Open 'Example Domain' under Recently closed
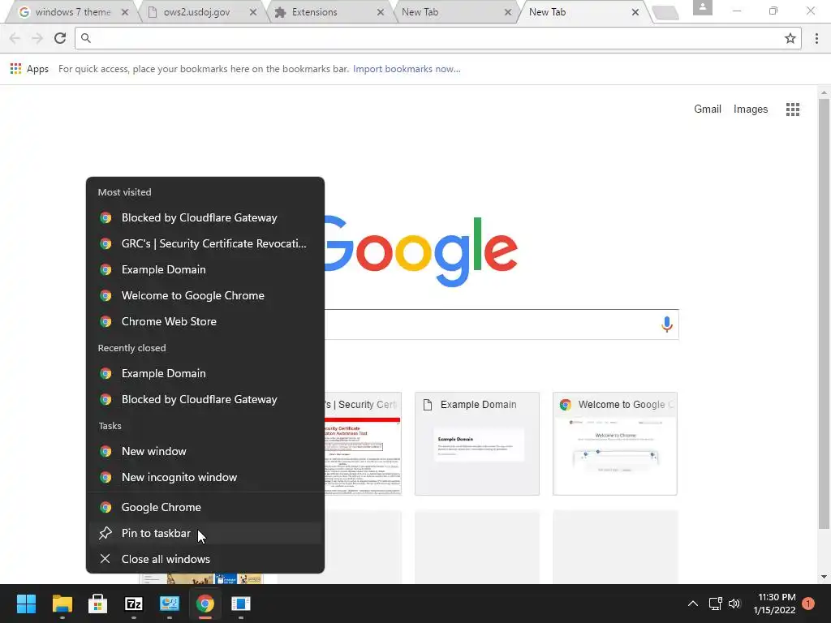Viewport: 831px width, 623px height. coord(205,373)
